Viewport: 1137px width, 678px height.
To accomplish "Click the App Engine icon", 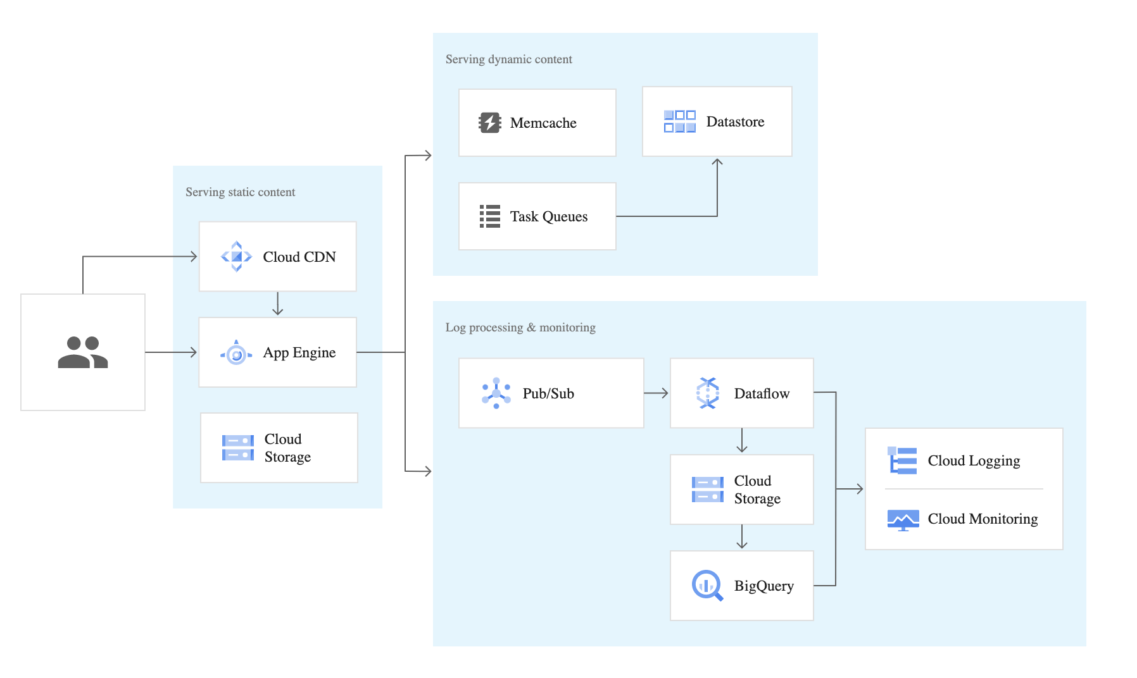I will coord(236,353).
